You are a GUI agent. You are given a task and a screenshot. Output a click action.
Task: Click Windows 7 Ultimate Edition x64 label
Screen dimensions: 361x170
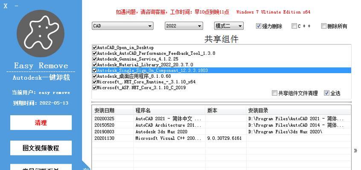(273, 12)
